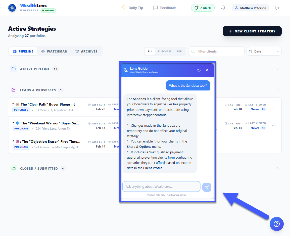Click 0x view count on Feb 18 row
Image resolution: width=290 pixels, height=236 pixels.
coord(263,109)
